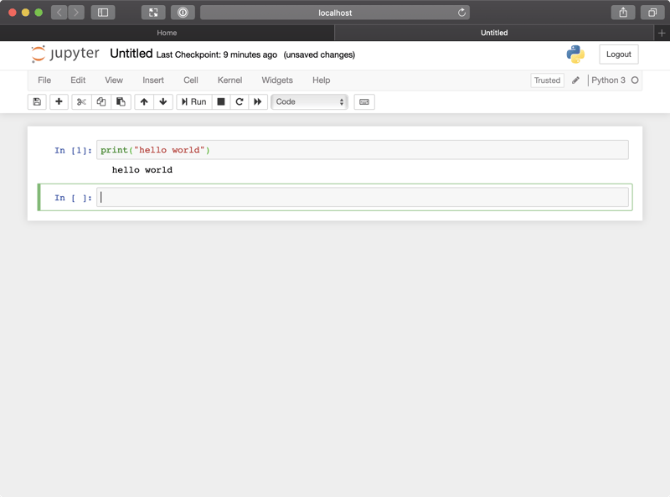Click the pencil edit mode indicator
Screen dimensions: 670x497
[575, 80]
